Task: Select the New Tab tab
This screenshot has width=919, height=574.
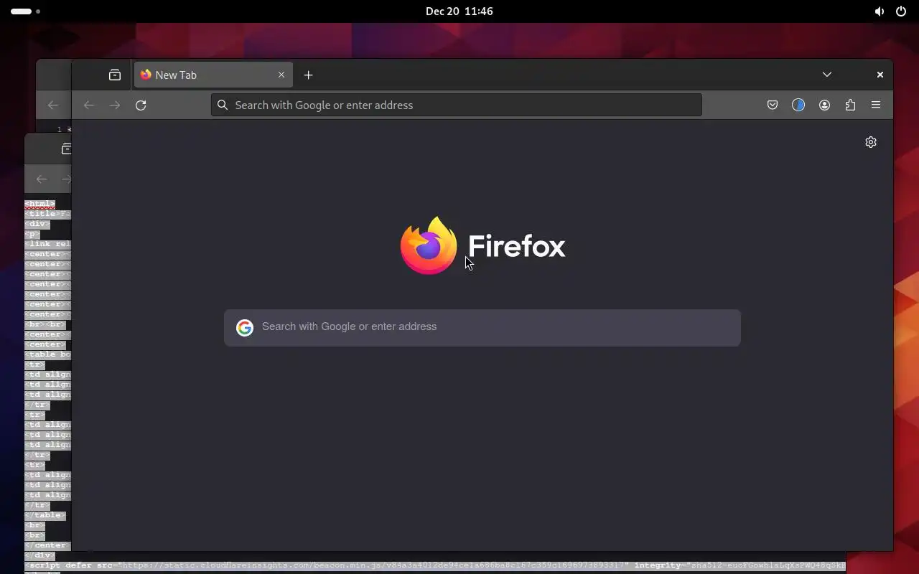Action: pyautogui.click(x=213, y=75)
